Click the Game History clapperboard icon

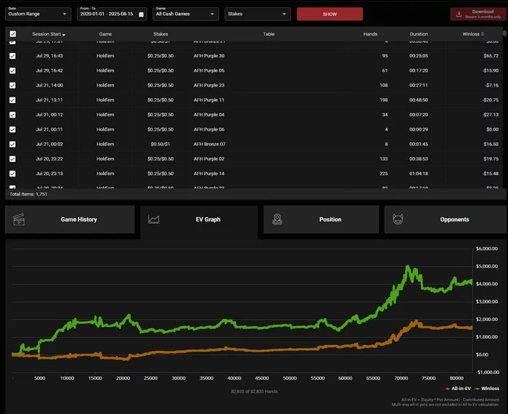pos(19,219)
